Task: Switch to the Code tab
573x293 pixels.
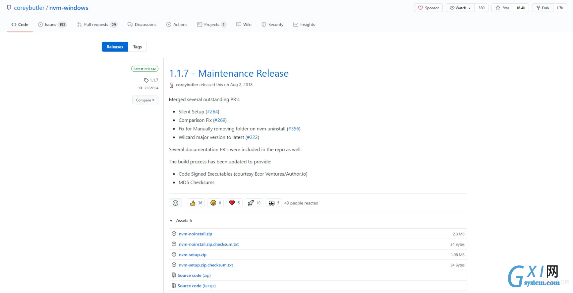Action: (x=20, y=25)
